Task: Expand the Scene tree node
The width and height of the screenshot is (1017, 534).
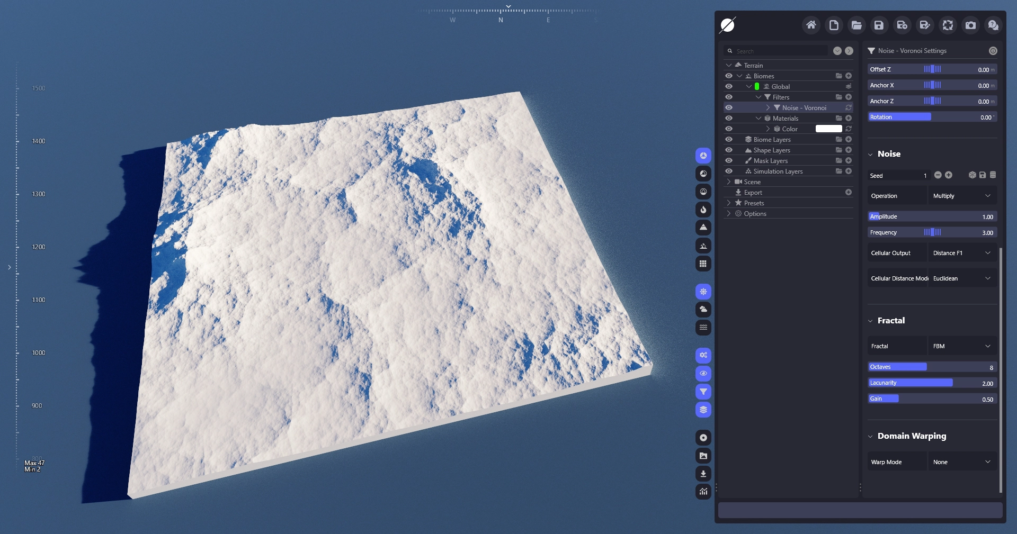Action: pos(729,182)
